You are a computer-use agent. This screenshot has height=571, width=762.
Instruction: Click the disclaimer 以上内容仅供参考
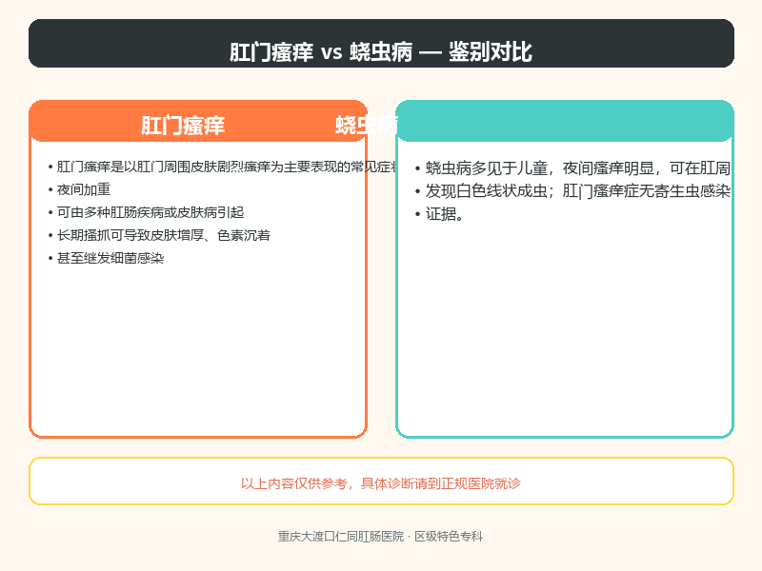point(381,483)
